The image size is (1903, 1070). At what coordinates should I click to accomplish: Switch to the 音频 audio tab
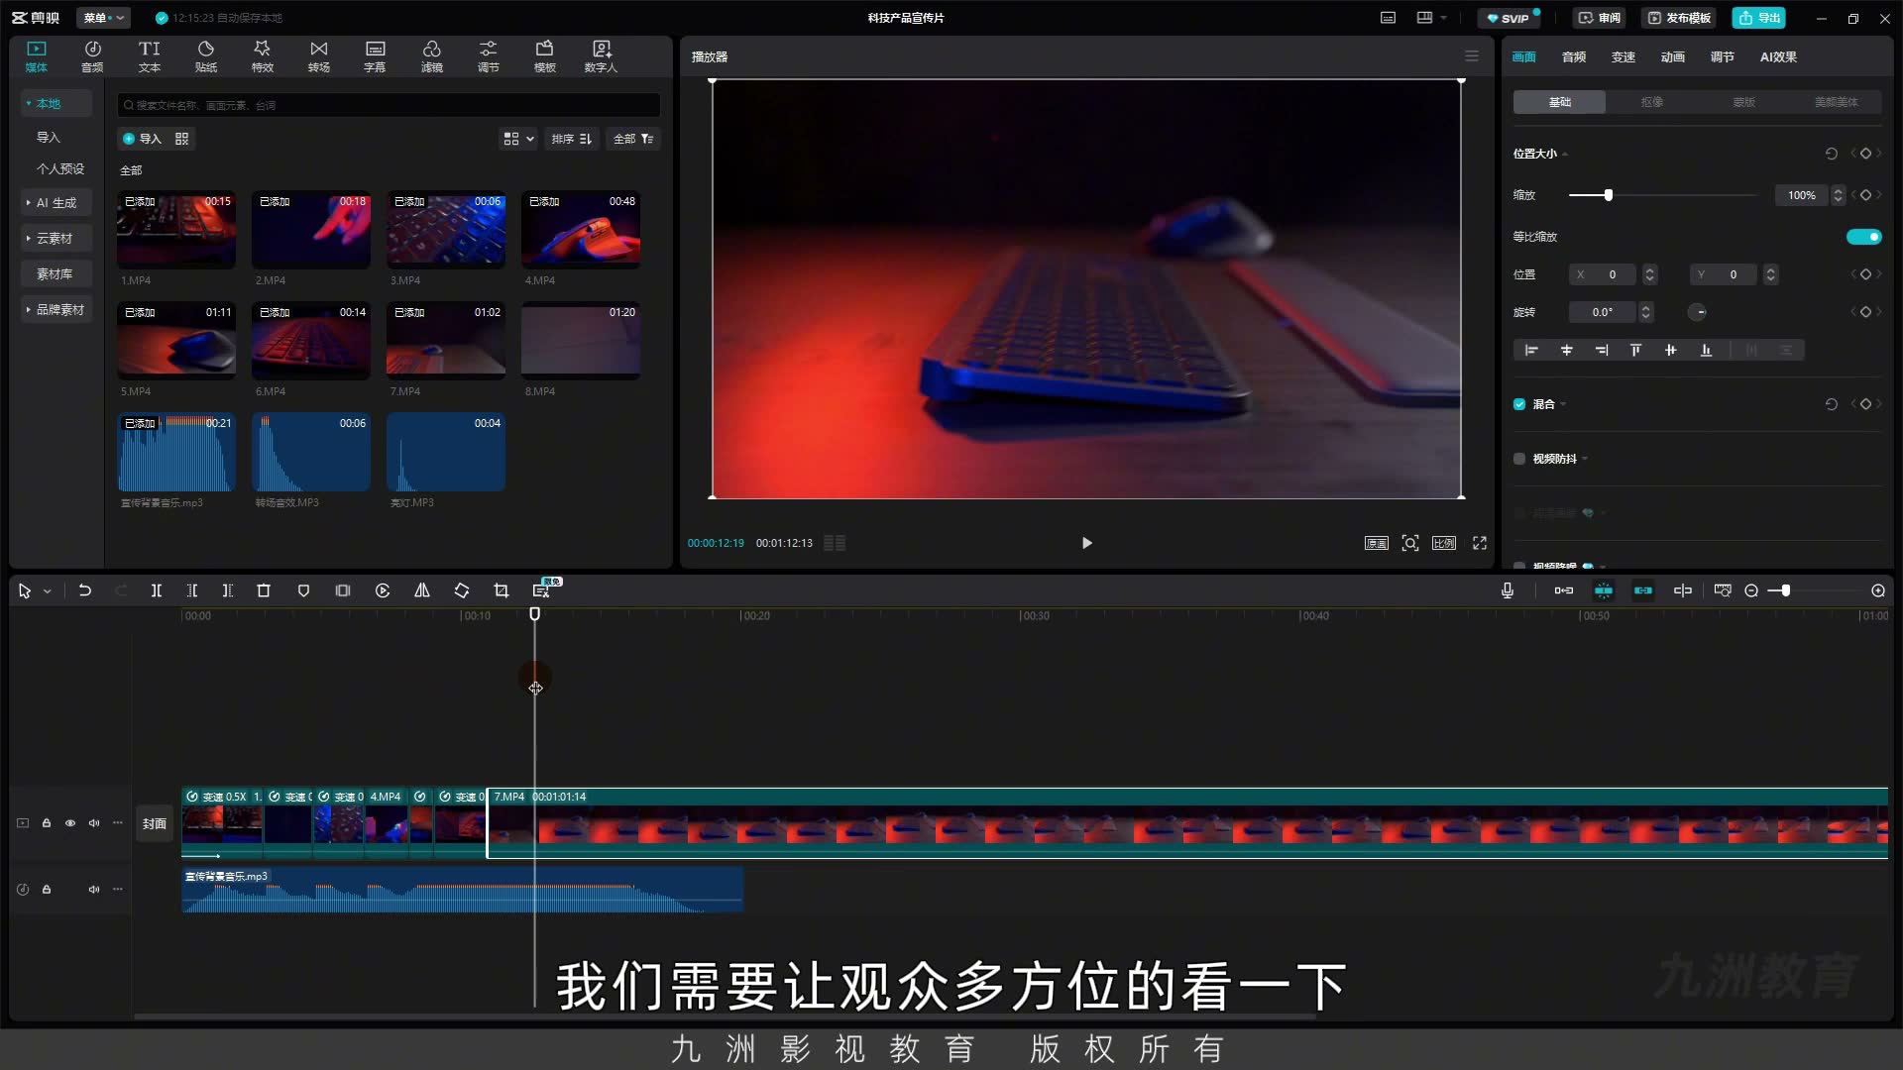[1574, 56]
